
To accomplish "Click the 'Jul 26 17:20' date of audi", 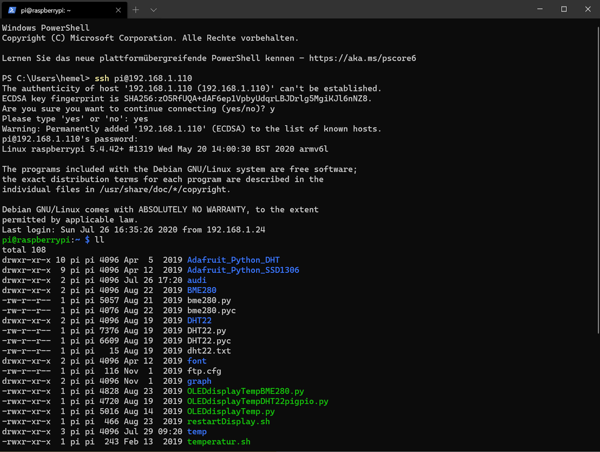I will pos(153,280).
